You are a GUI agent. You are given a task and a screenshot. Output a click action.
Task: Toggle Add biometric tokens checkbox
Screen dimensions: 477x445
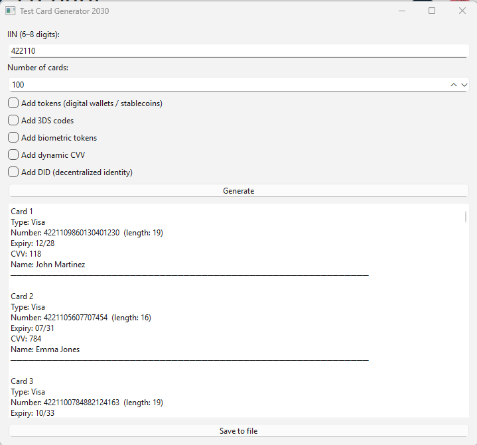pyautogui.click(x=13, y=138)
